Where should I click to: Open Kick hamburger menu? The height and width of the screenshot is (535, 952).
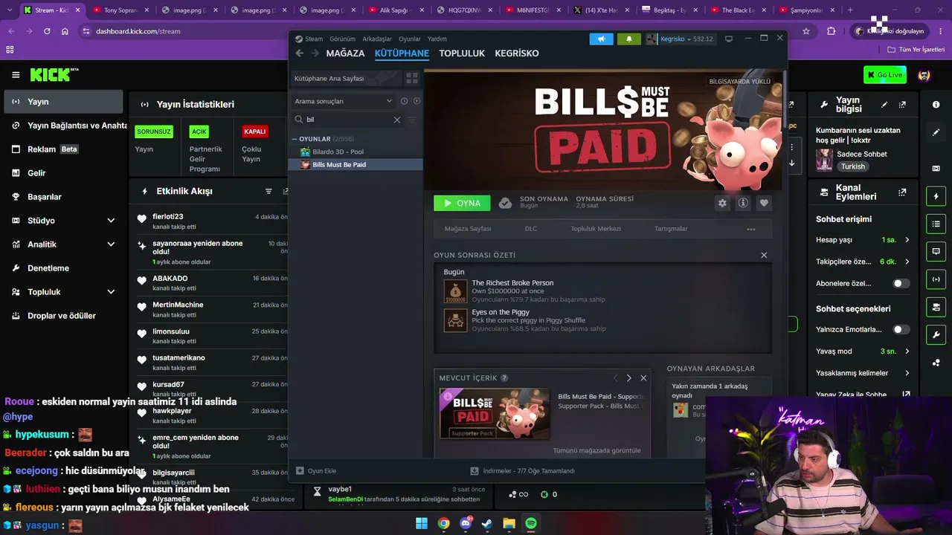point(16,74)
